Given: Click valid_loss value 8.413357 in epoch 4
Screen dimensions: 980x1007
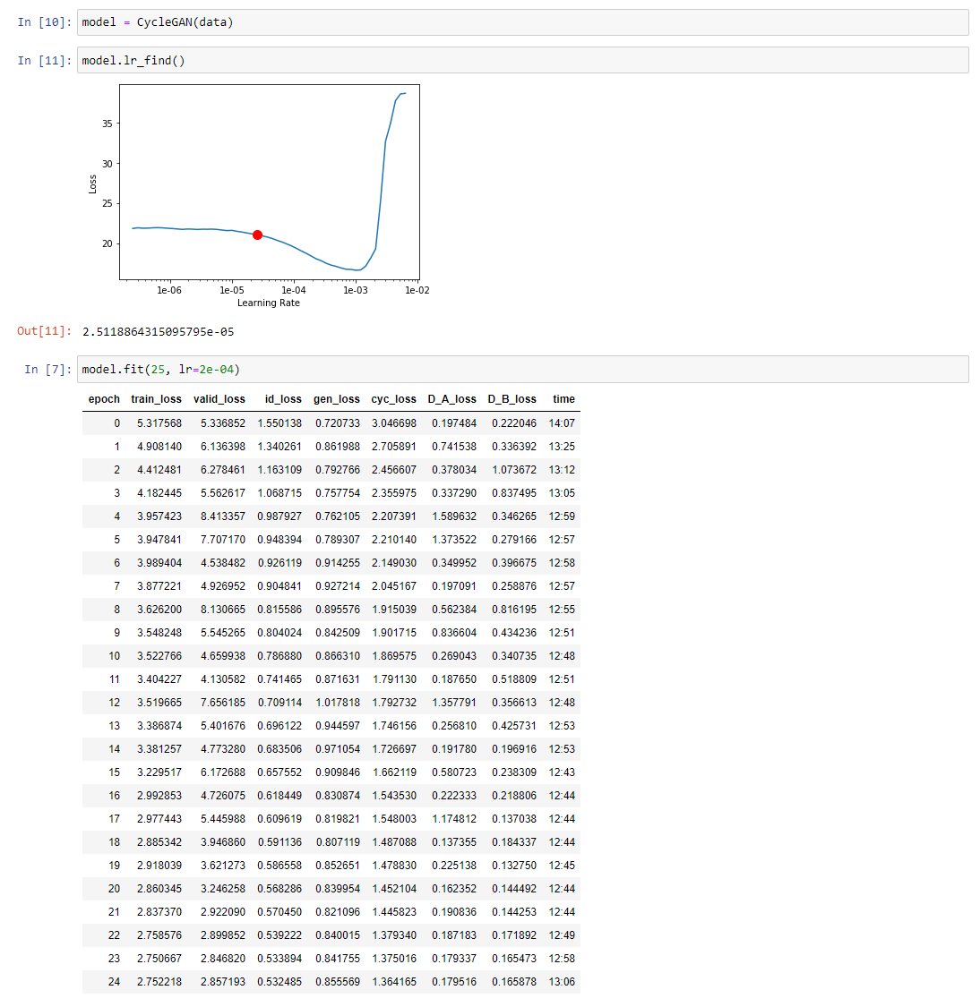Looking at the screenshot, I should point(223,516).
